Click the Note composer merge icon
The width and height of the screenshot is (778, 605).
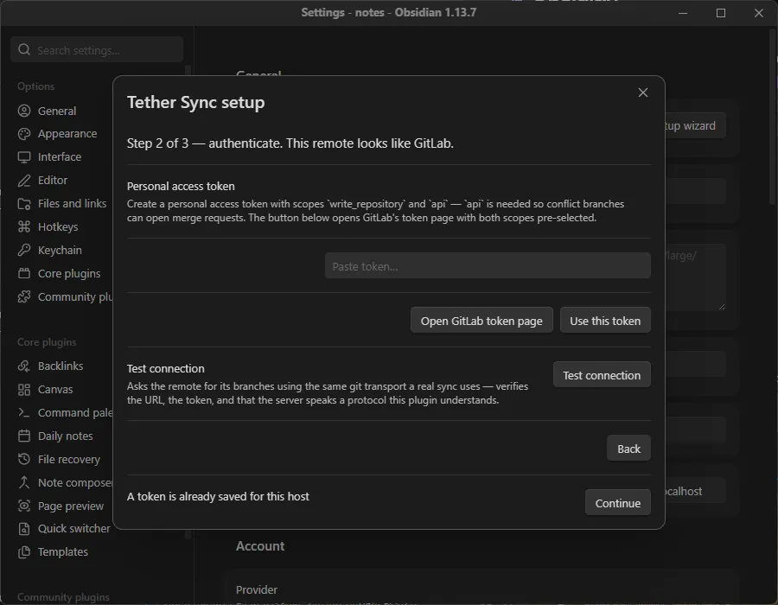pos(24,482)
